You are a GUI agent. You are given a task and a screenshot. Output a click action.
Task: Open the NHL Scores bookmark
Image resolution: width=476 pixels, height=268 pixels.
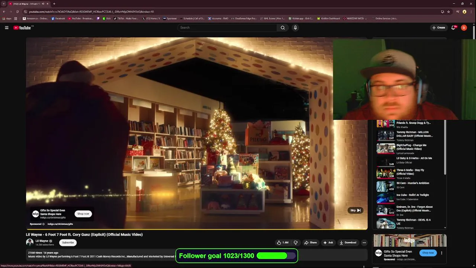pyautogui.click(x=273, y=18)
